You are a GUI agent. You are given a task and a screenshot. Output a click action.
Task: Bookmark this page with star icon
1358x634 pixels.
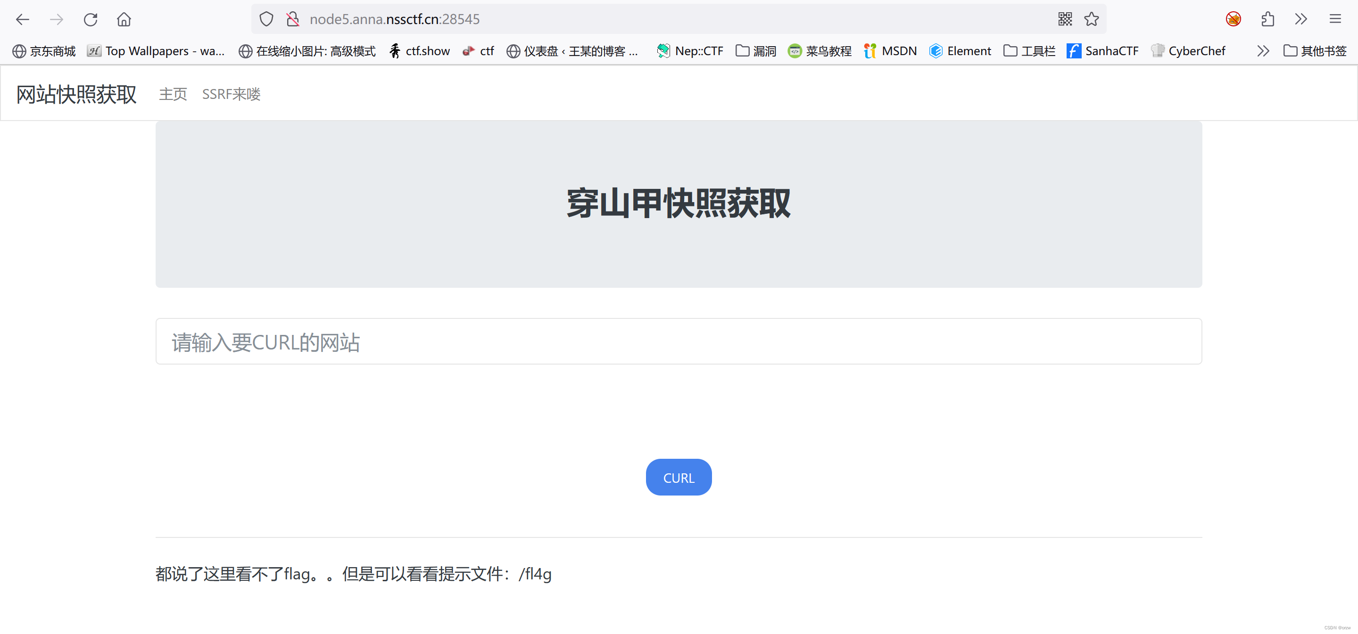[x=1091, y=19]
